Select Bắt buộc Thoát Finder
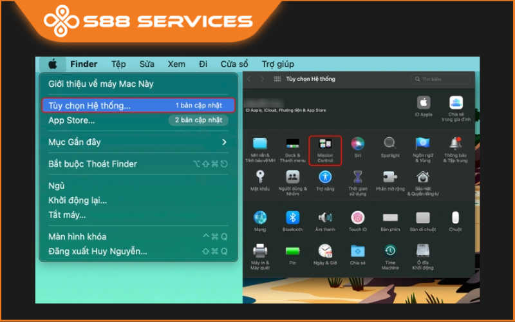The height and width of the screenshot is (322, 515). click(x=138, y=164)
